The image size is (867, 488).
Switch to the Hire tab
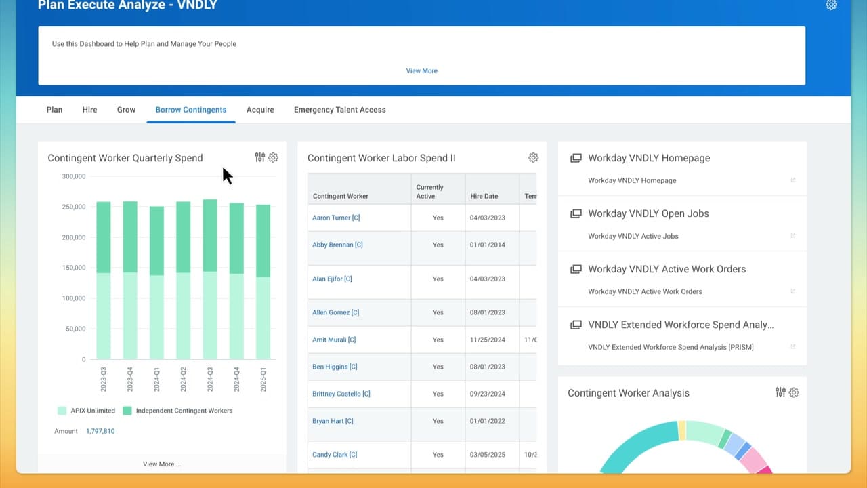coord(89,110)
